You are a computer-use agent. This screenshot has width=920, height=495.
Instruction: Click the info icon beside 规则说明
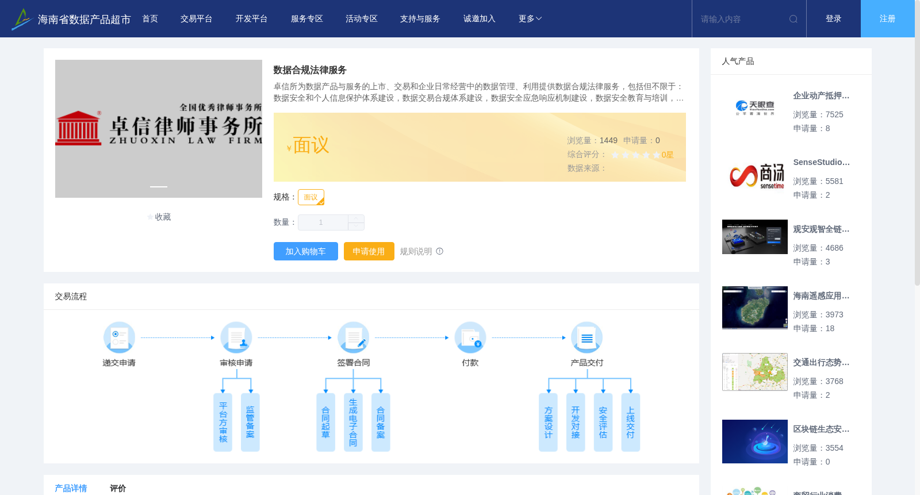pyautogui.click(x=440, y=251)
